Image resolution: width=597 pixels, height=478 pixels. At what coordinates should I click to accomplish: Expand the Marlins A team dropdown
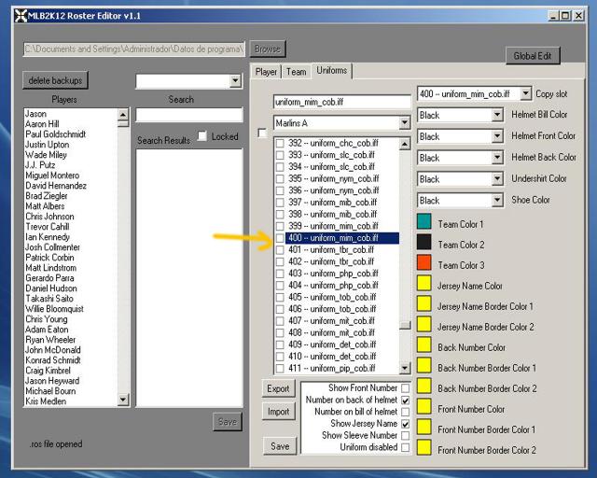tap(404, 122)
